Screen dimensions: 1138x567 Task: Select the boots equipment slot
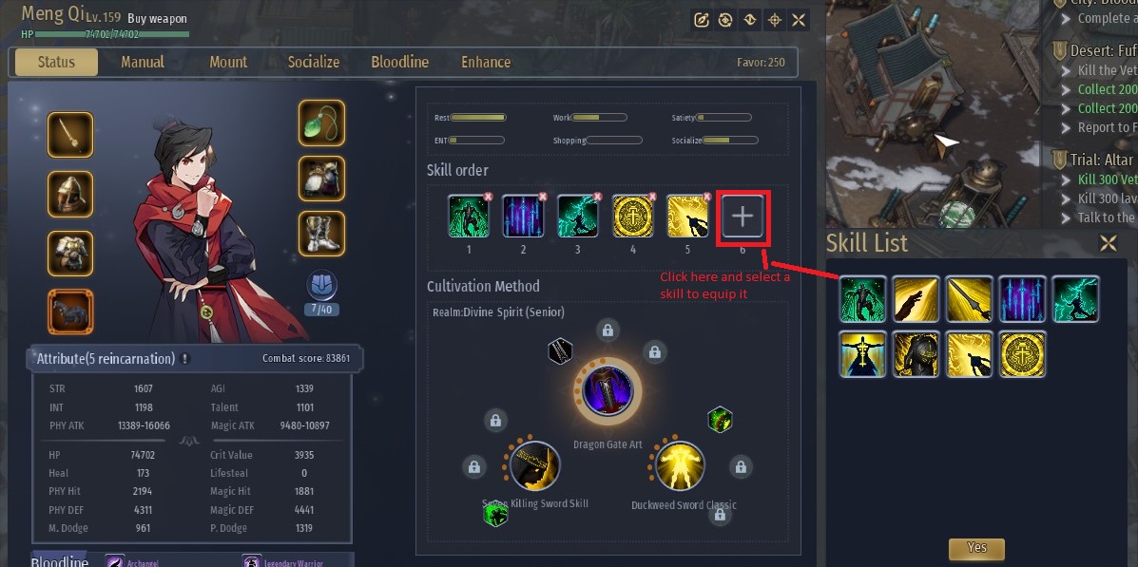(x=321, y=234)
